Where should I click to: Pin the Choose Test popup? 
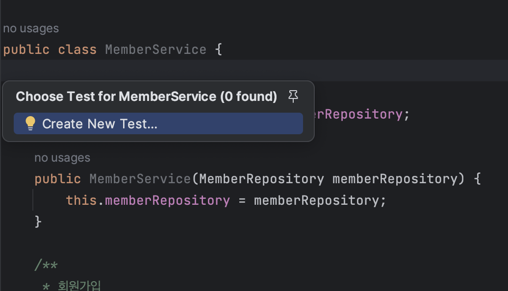point(293,96)
